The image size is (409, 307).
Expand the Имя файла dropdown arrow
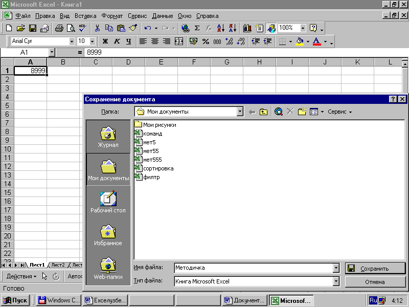tap(336, 268)
